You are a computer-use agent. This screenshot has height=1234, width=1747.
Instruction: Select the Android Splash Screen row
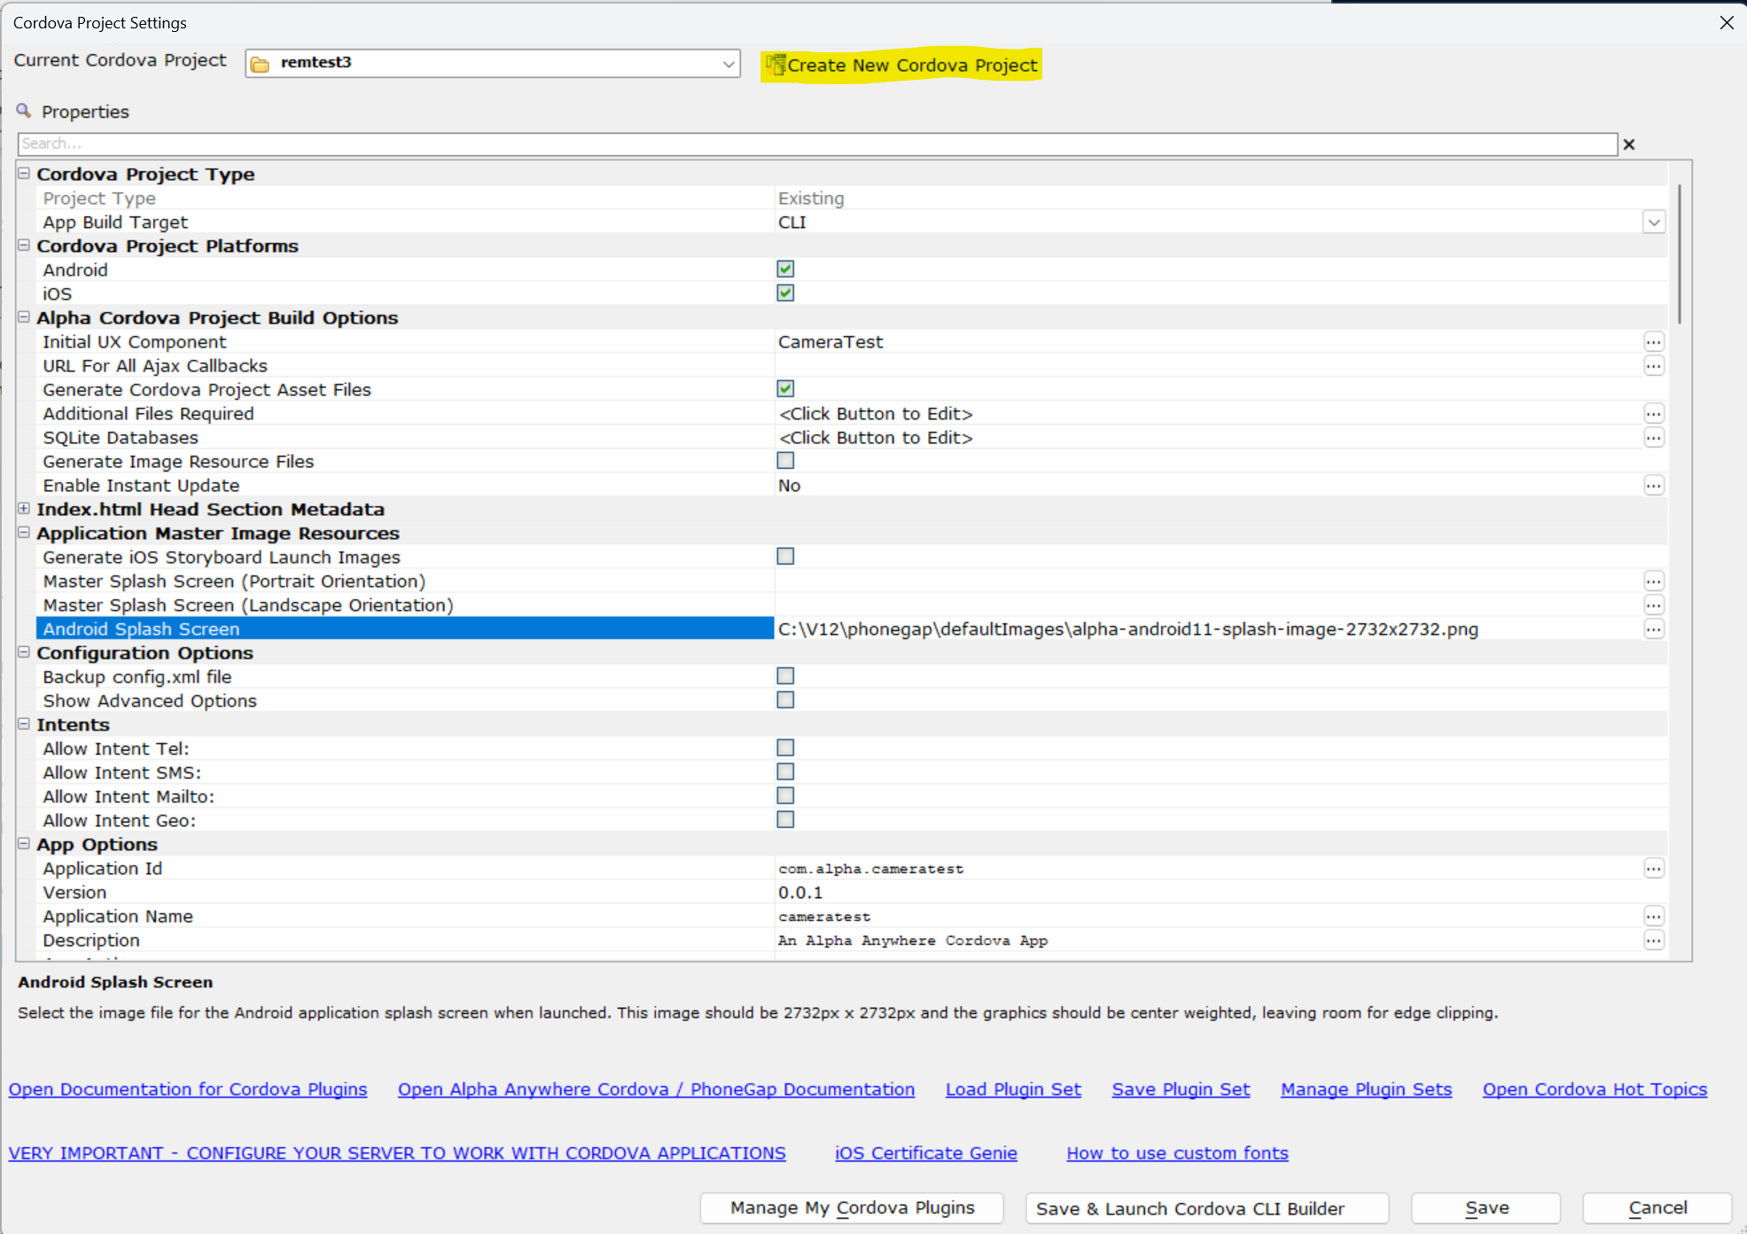point(851,629)
